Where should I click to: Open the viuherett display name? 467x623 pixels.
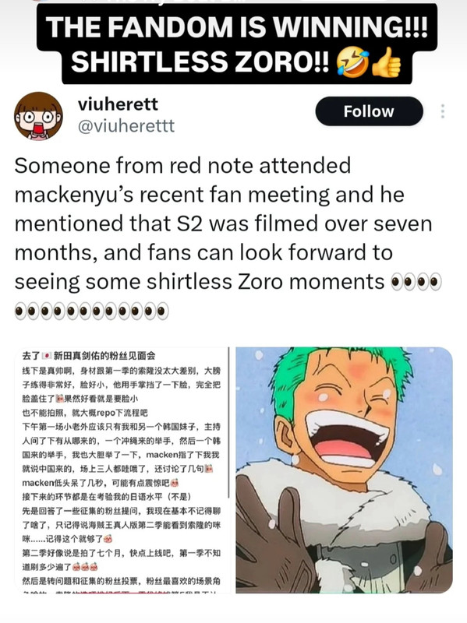pyautogui.click(x=118, y=104)
